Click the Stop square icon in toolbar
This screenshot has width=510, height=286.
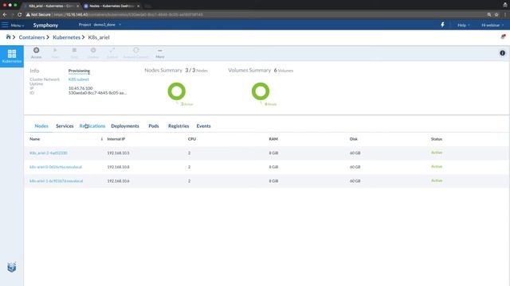pyautogui.click(x=74, y=50)
